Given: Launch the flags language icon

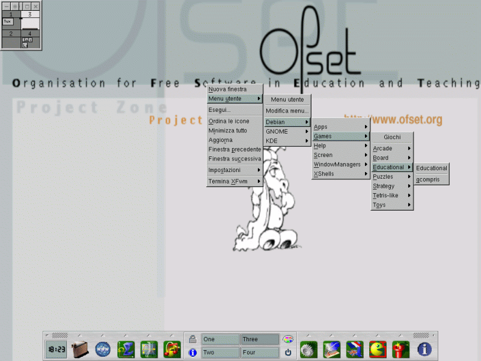Looking at the screenshot, I should (355, 350).
